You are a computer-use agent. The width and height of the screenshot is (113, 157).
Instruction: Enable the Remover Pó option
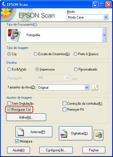pyautogui.click(x=64, y=109)
